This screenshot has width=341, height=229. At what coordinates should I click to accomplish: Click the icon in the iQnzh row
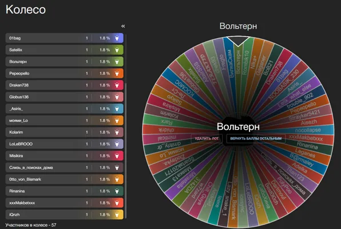pyautogui.click(x=117, y=215)
